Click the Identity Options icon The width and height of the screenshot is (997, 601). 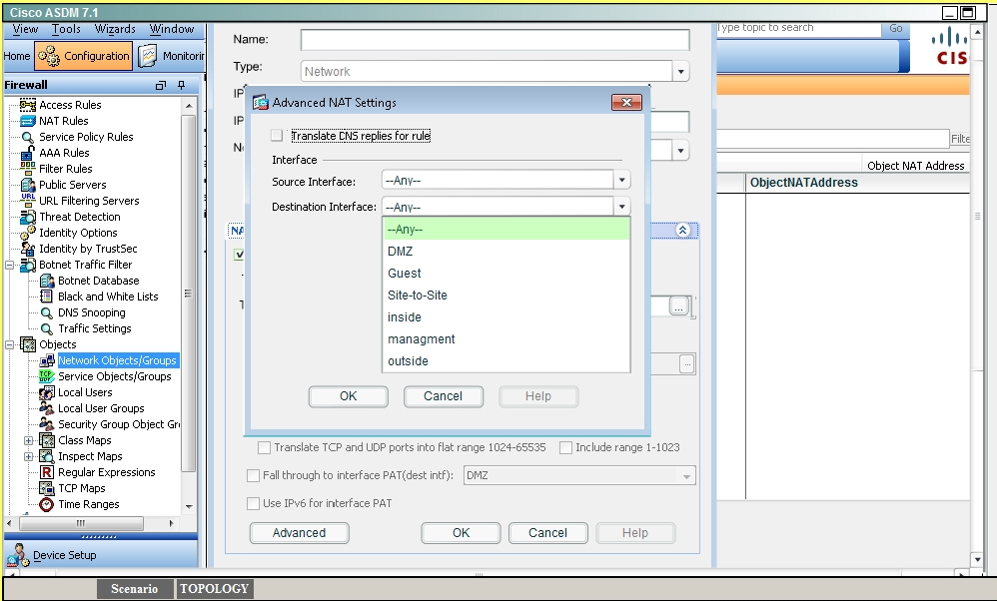click(x=27, y=233)
